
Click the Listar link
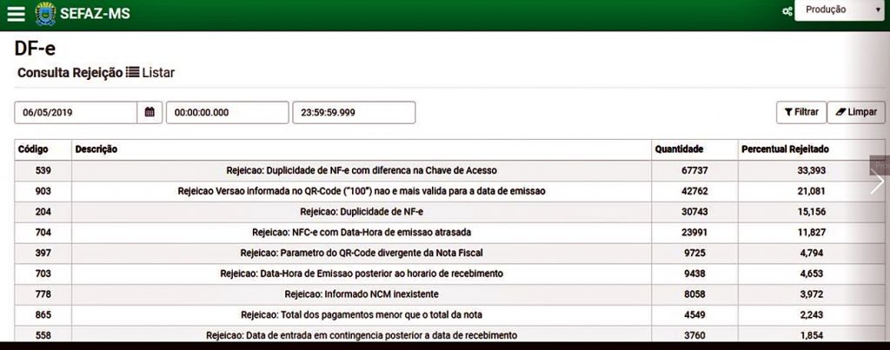pyautogui.click(x=150, y=73)
